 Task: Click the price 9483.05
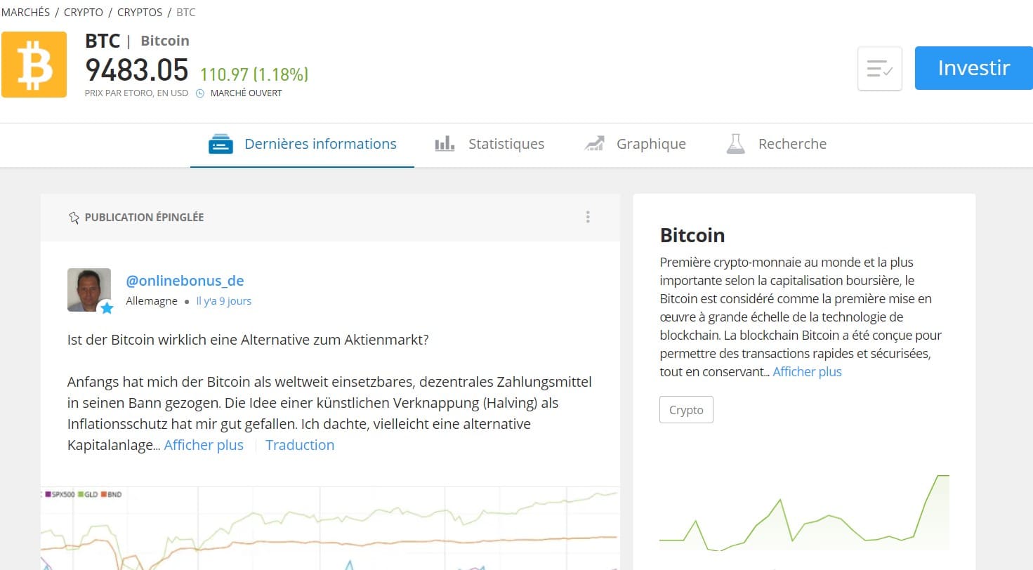[137, 70]
